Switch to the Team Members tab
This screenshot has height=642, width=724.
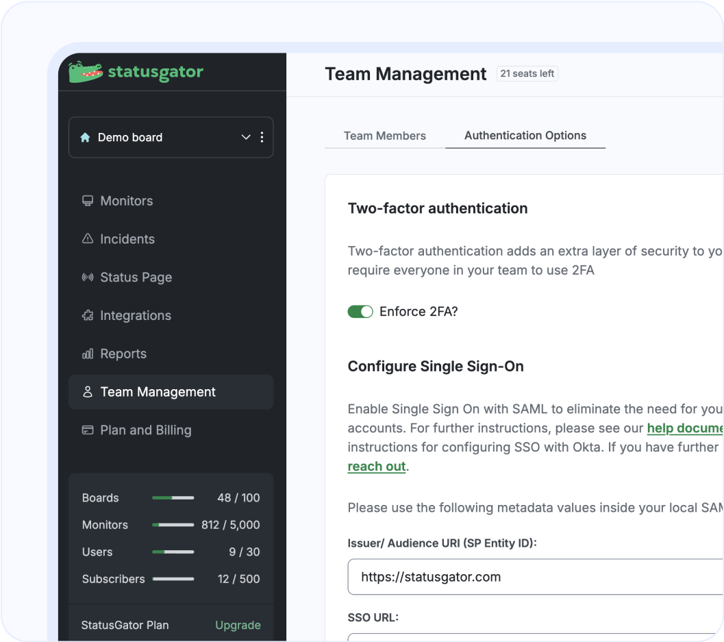(385, 136)
